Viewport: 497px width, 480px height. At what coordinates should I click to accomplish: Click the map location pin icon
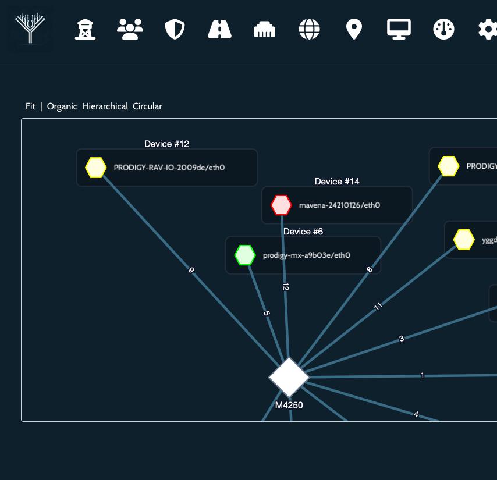pos(354,29)
